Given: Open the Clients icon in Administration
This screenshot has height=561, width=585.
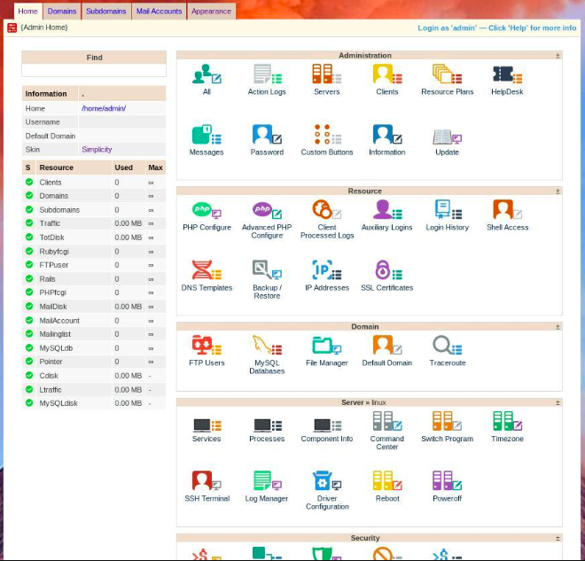Looking at the screenshot, I should click(386, 74).
